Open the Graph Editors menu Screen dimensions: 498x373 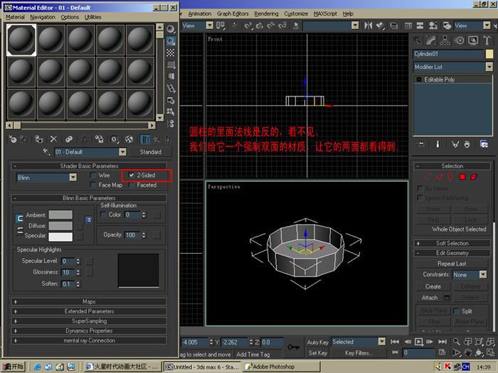point(233,13)
